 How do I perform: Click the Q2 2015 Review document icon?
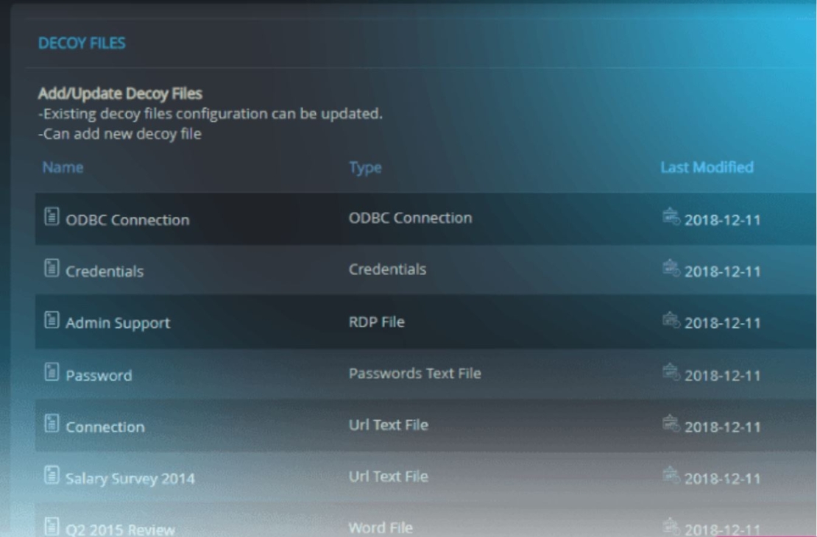pos(50,525)
